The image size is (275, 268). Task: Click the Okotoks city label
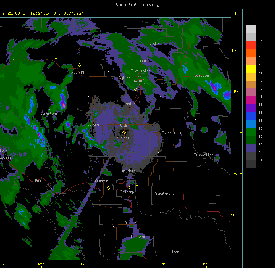click(x=131, y=223)
